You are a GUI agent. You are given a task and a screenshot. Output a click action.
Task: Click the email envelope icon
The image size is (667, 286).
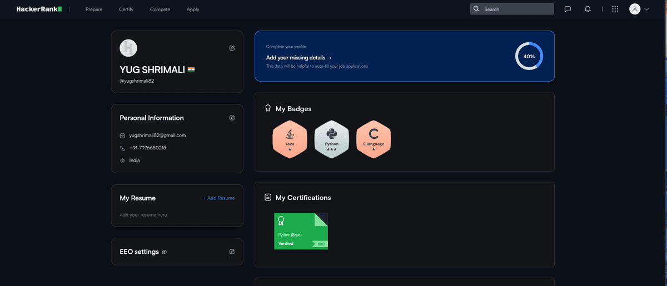tap(122, 136)
